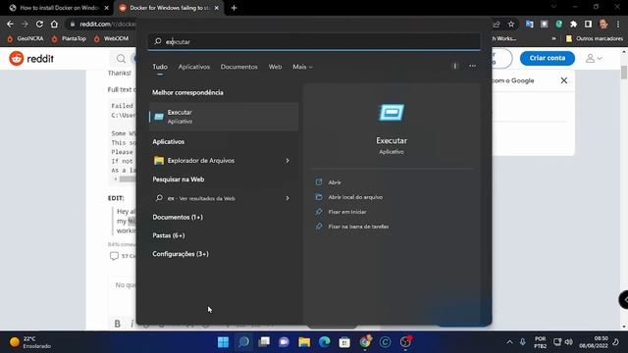
Task: Click the Chrome home button
Action: [x=54, y=24]
